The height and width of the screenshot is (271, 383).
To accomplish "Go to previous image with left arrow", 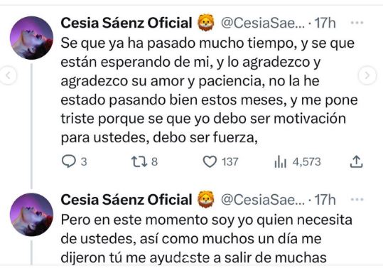I will [9, 75].
